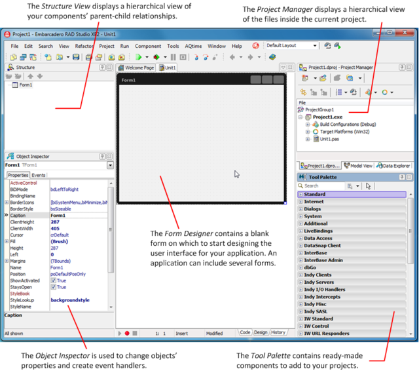Switch to the Code tab
This screenshot has height=371, width=419.
tap(245, 332)
